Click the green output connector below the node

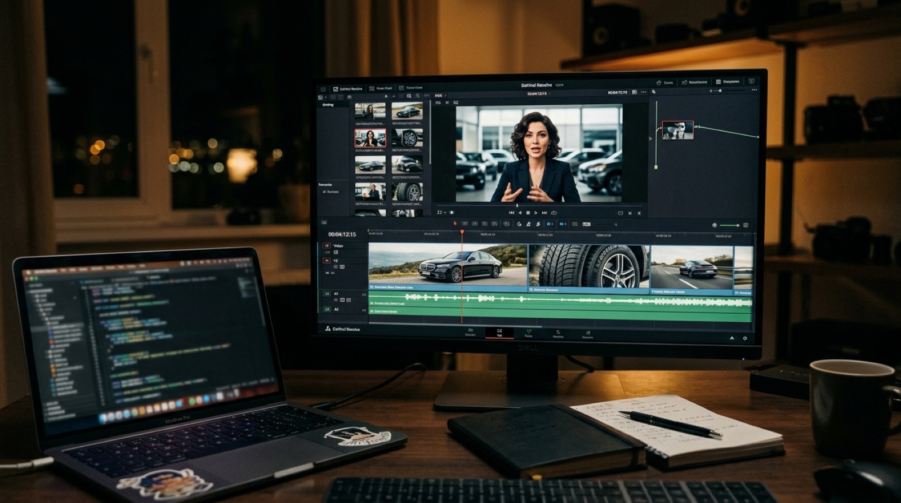pyautogui.click(x=656, y=167)
